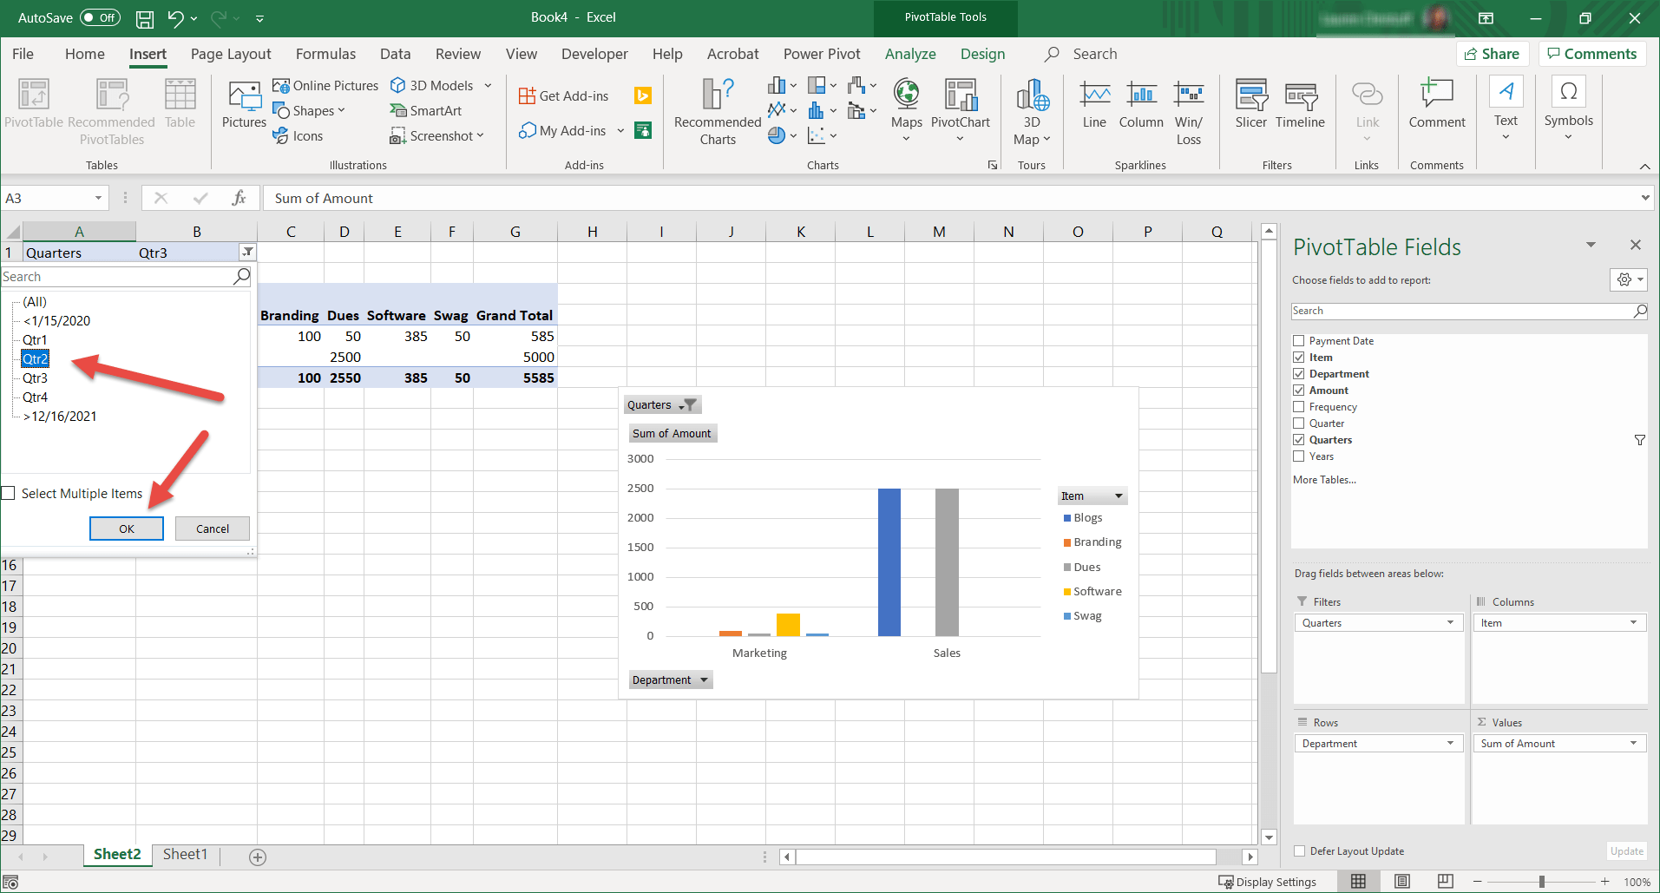Check Select Multiple Items
1660x893 pixels.
point(9,493)
